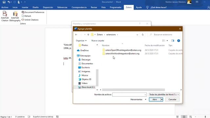Screen dimensions: 210x118
Task: Click extensions in the address path
Action: 111,34
